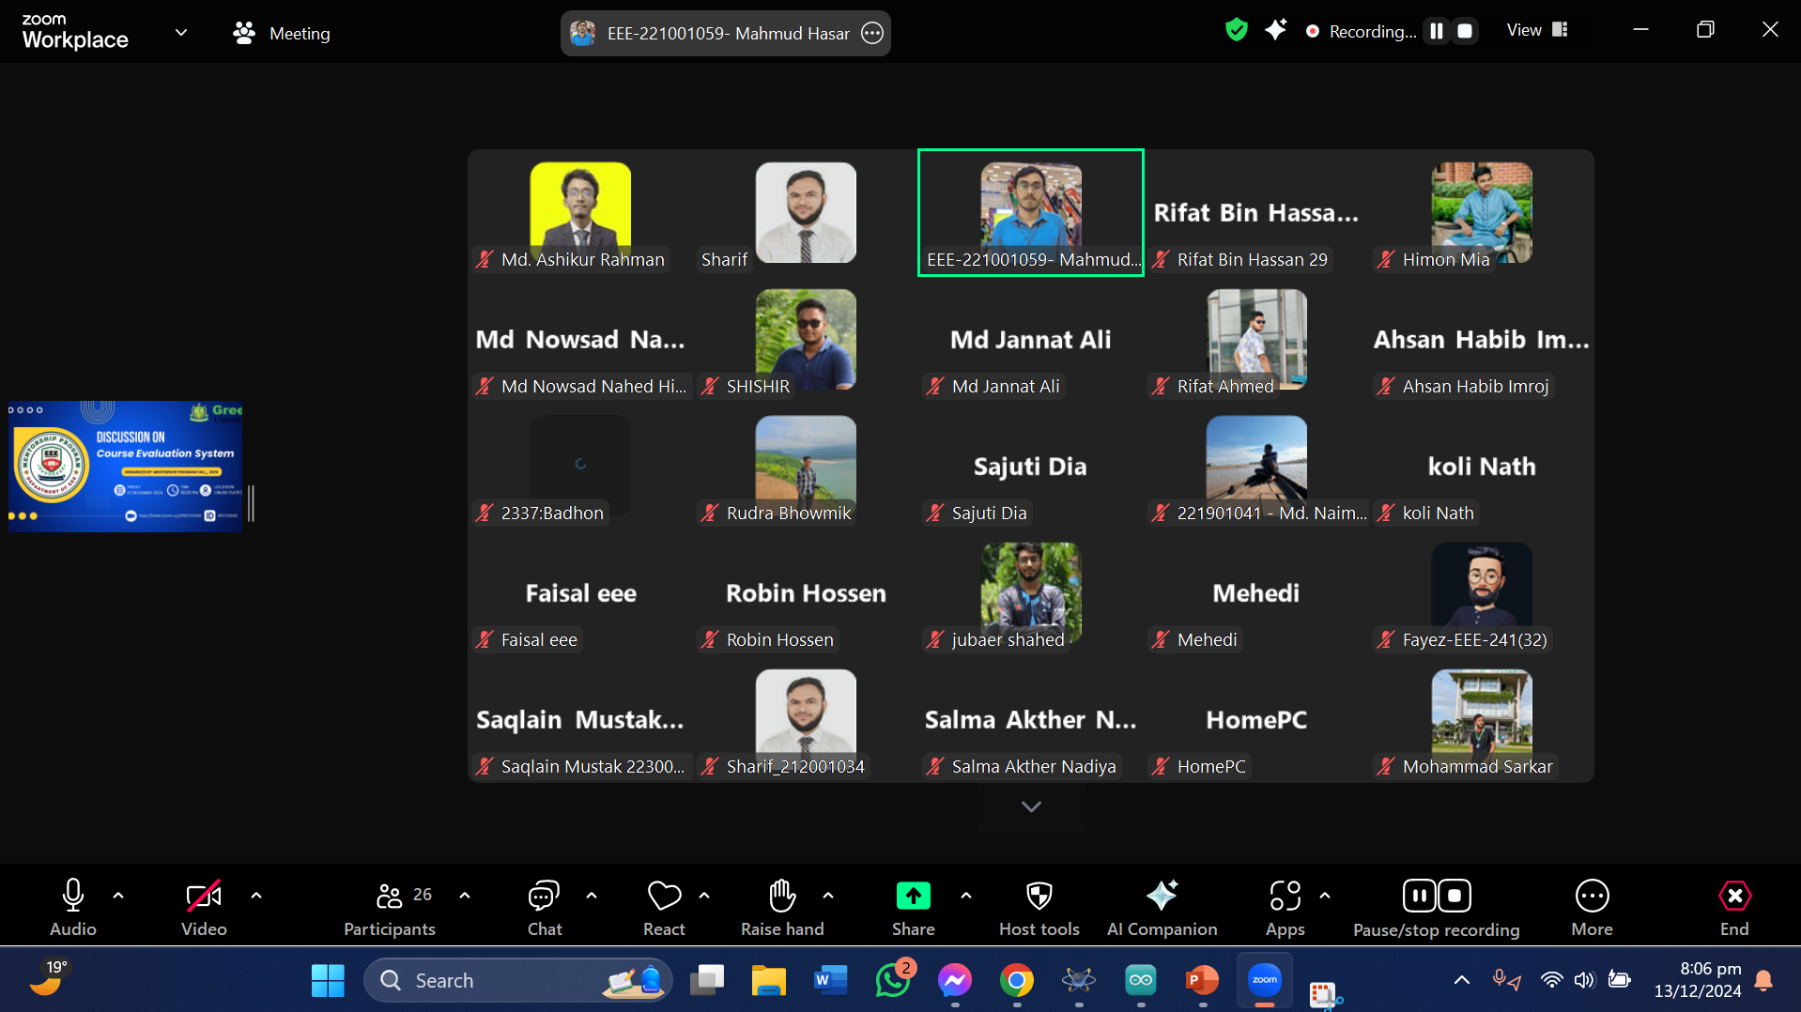Click the End meeting button
Viewport: 1801px width, 1012px height.
(1733, 907)
